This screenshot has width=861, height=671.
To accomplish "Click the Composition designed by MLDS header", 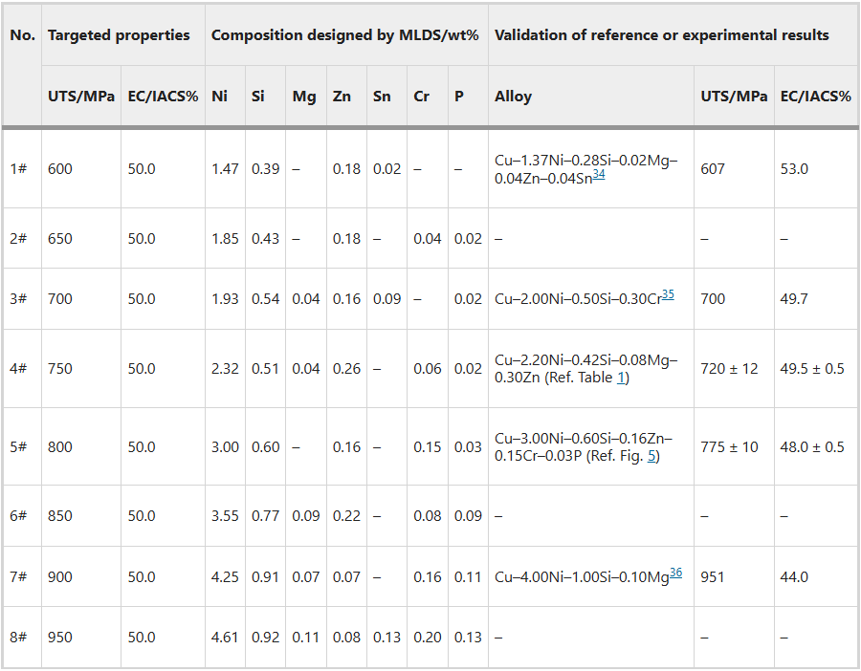I will pyautogui.click(x=344, y=35).
